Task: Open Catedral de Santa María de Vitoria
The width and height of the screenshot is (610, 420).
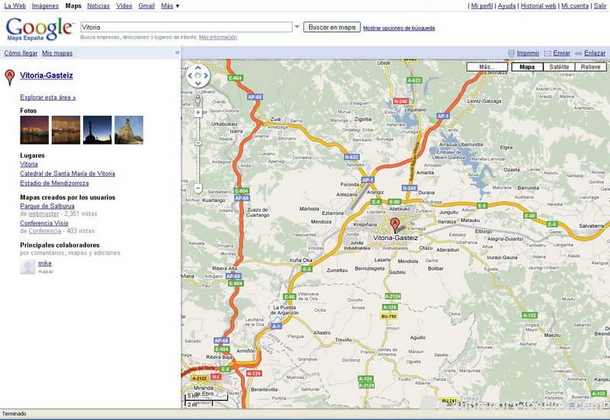Action: click(68, 174)
